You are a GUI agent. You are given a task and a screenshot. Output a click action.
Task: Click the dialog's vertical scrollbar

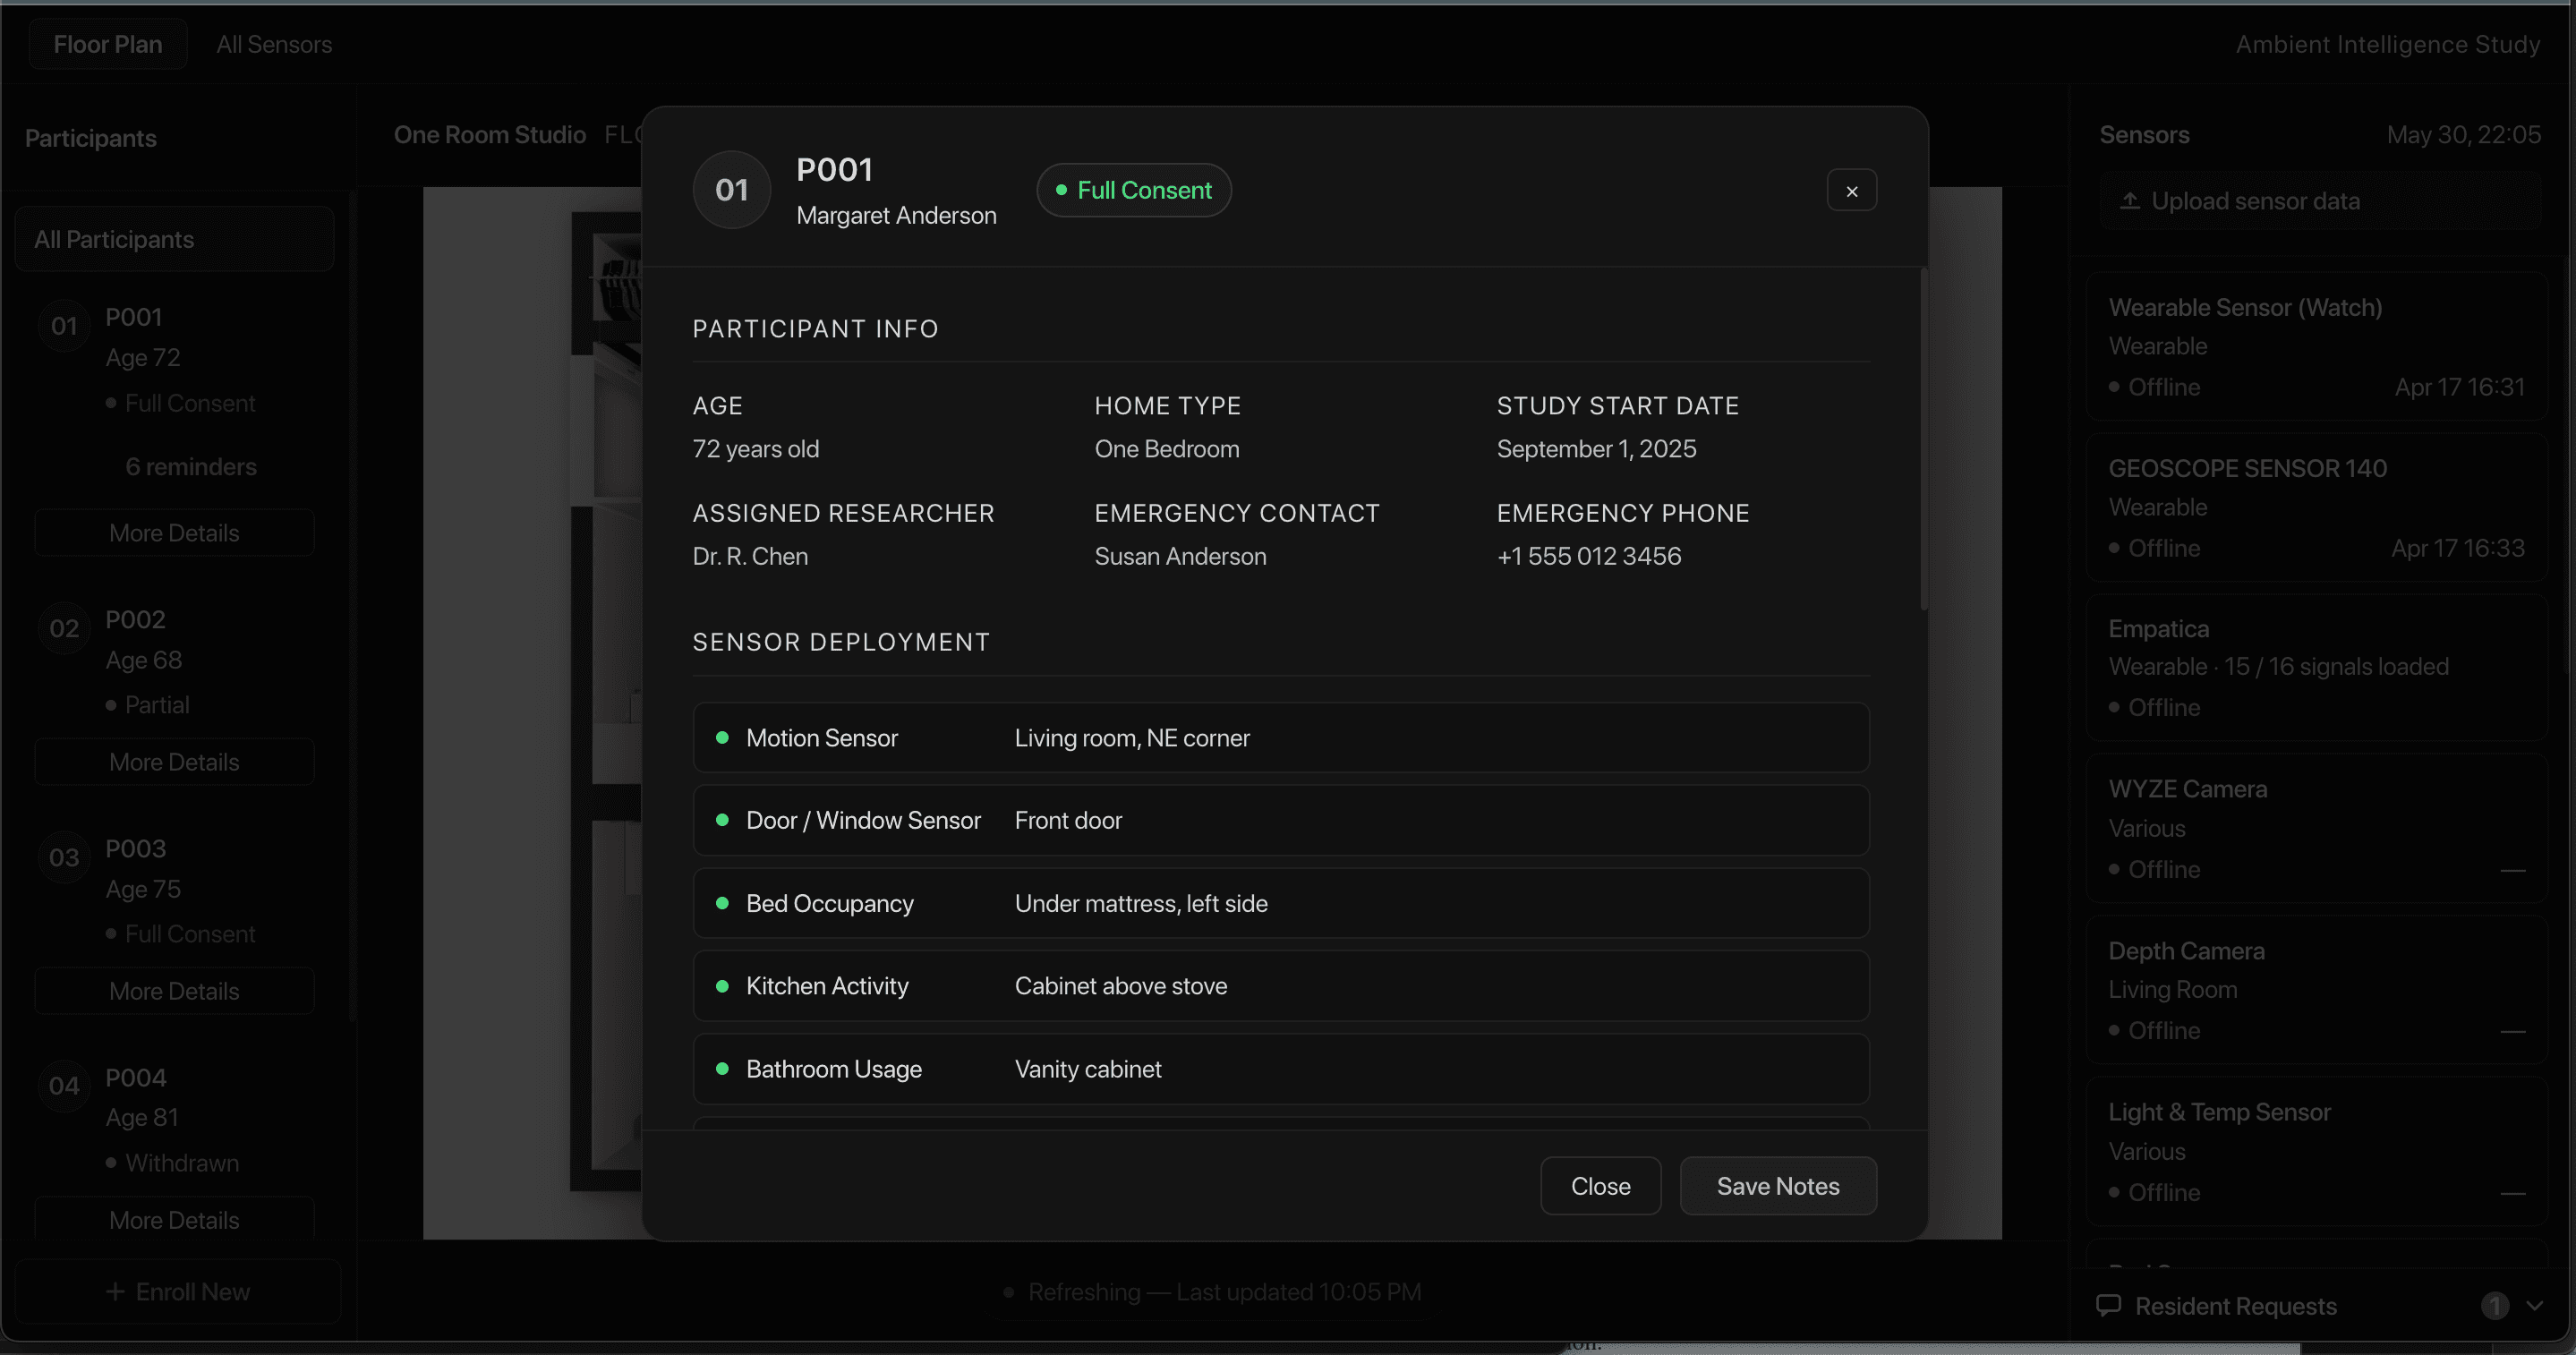(1923, 439)
